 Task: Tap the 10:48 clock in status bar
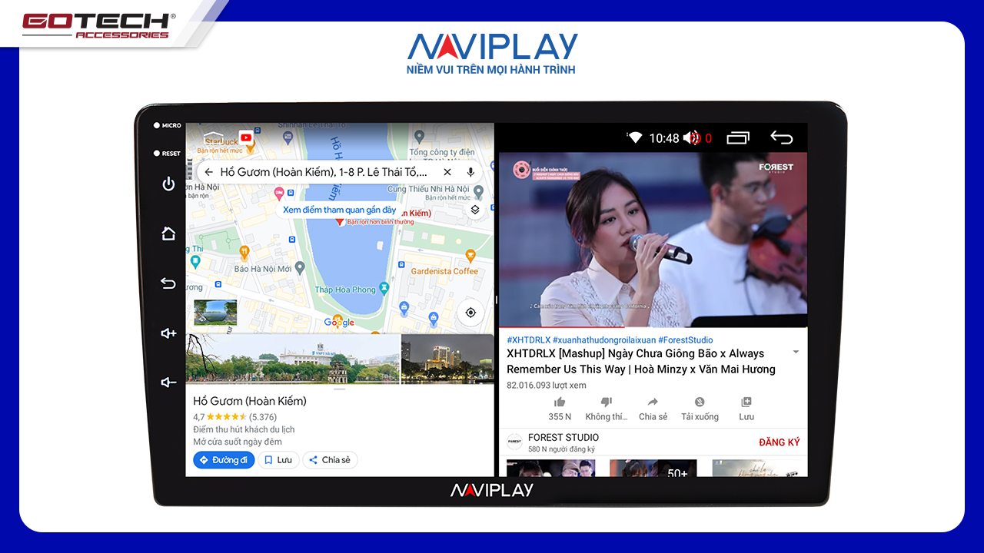(664, 138)
